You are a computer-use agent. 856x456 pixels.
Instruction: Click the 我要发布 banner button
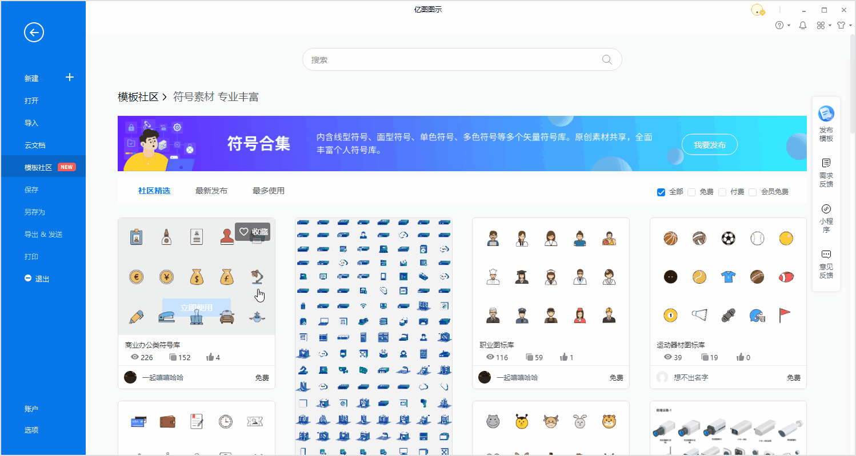710,144
